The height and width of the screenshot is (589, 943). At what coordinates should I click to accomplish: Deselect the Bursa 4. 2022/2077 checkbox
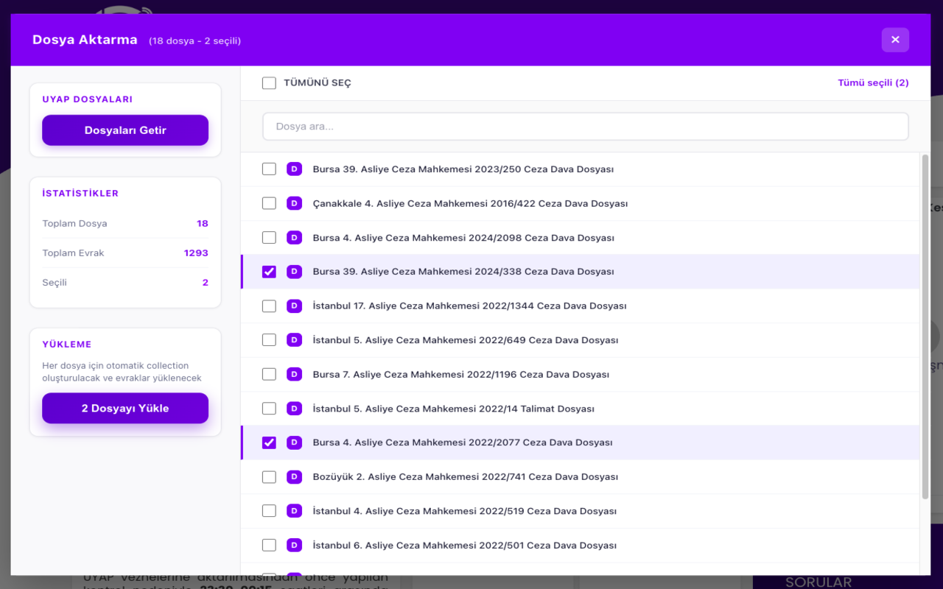tap(269, 442)
